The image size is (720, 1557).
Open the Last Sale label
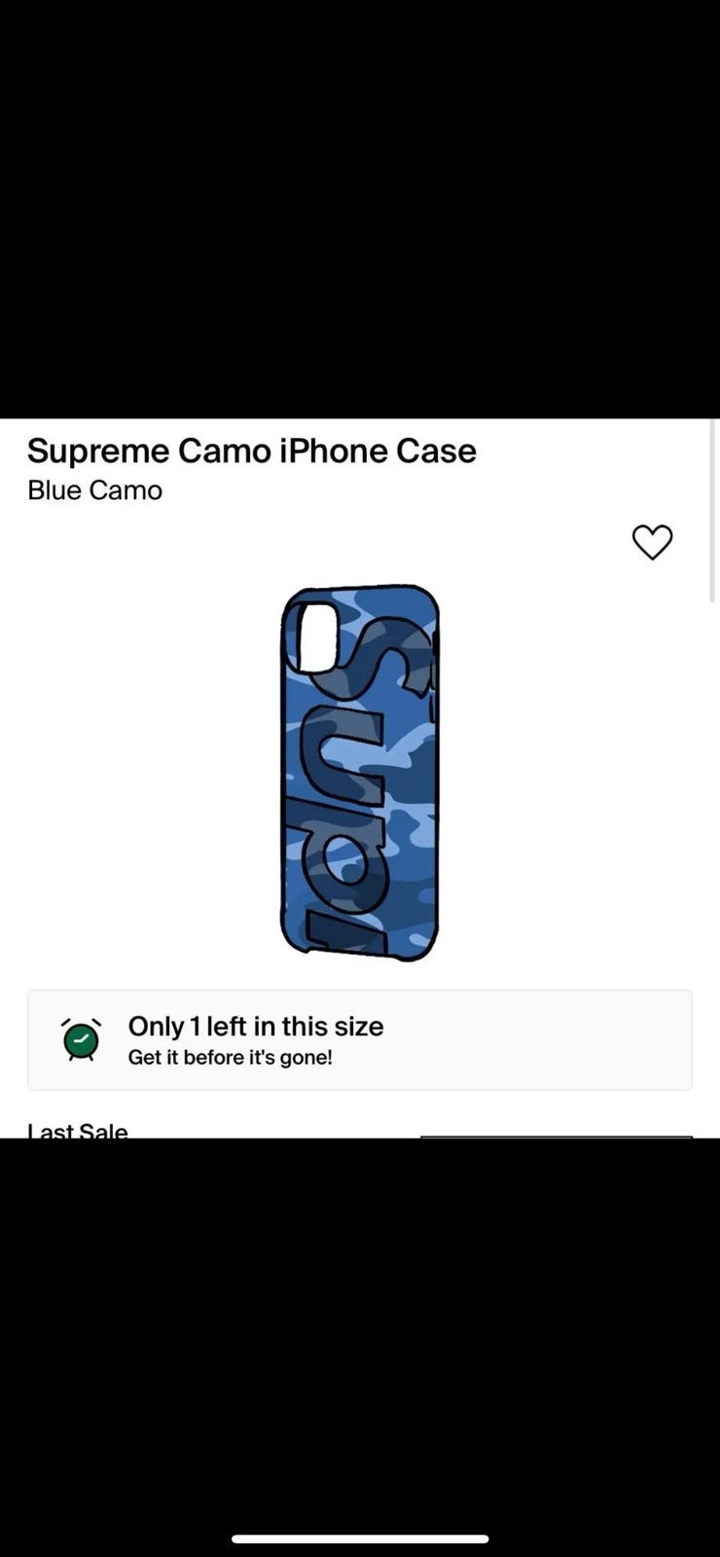point(78,1130)
